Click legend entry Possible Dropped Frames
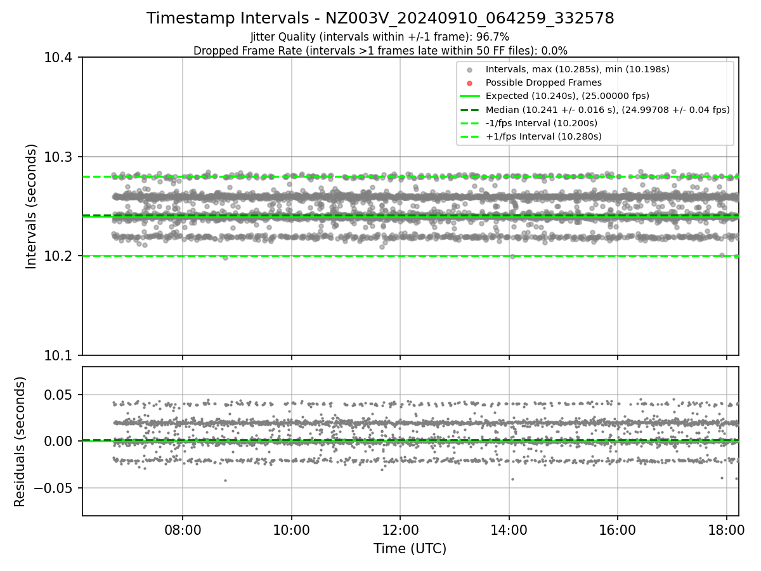This screenshot has height=571, width=761. point(543,82)
